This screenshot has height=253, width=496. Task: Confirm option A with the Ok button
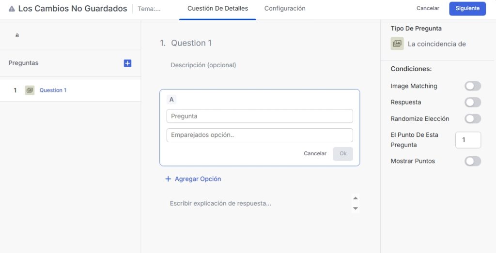(x=343, y=154)
